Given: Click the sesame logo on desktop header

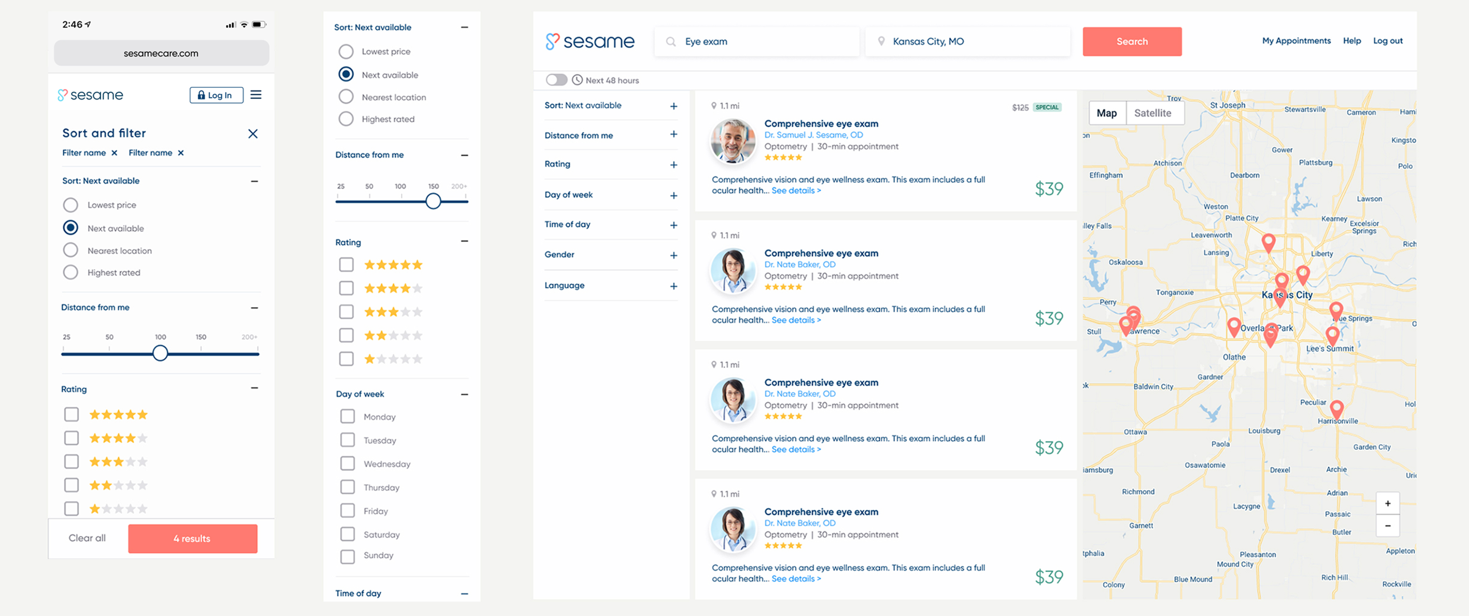Looking at the screenshot, I should (x=590, y=41).
